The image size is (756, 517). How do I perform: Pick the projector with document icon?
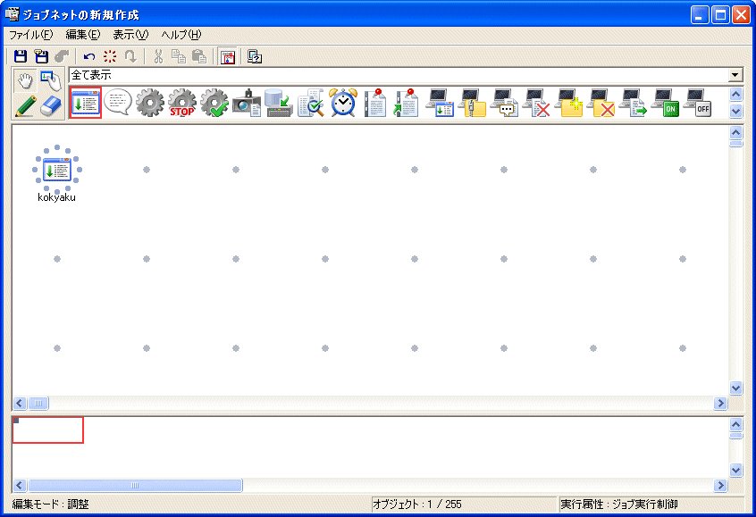pos(247,103)
